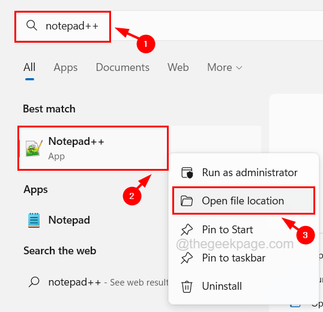
Task: Click the Run as administrator shield icon
Action: (187, 173)
